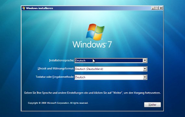Click the Microsoft copyright notice text

point(58,103)
